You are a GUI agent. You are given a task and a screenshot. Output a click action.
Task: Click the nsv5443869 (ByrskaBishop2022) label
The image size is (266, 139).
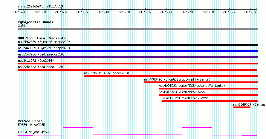(44, 48)
